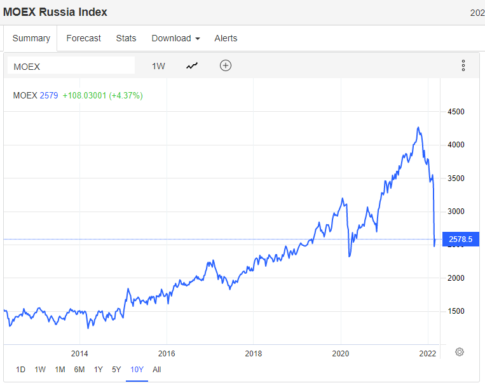Click the 2578.5 current price label

[461, 239]
